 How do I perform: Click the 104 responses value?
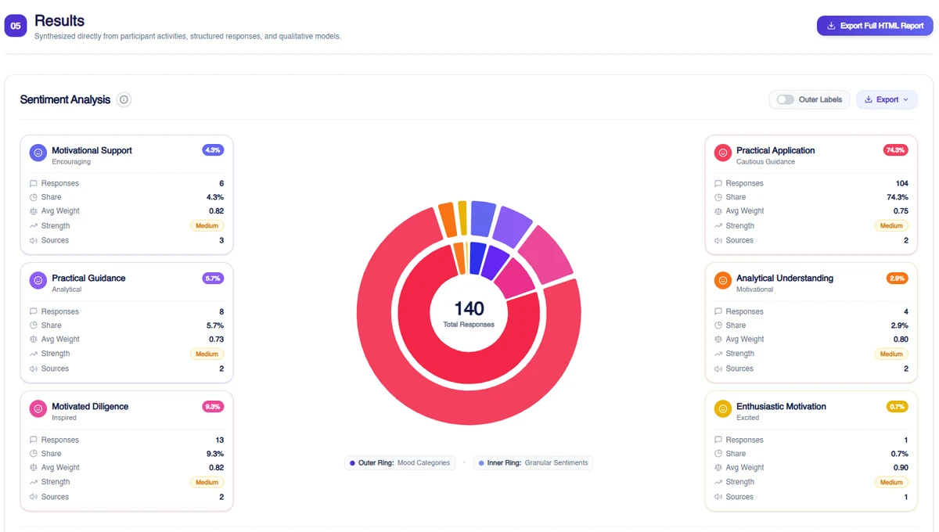pyautogui.click(x=902, y=183)
